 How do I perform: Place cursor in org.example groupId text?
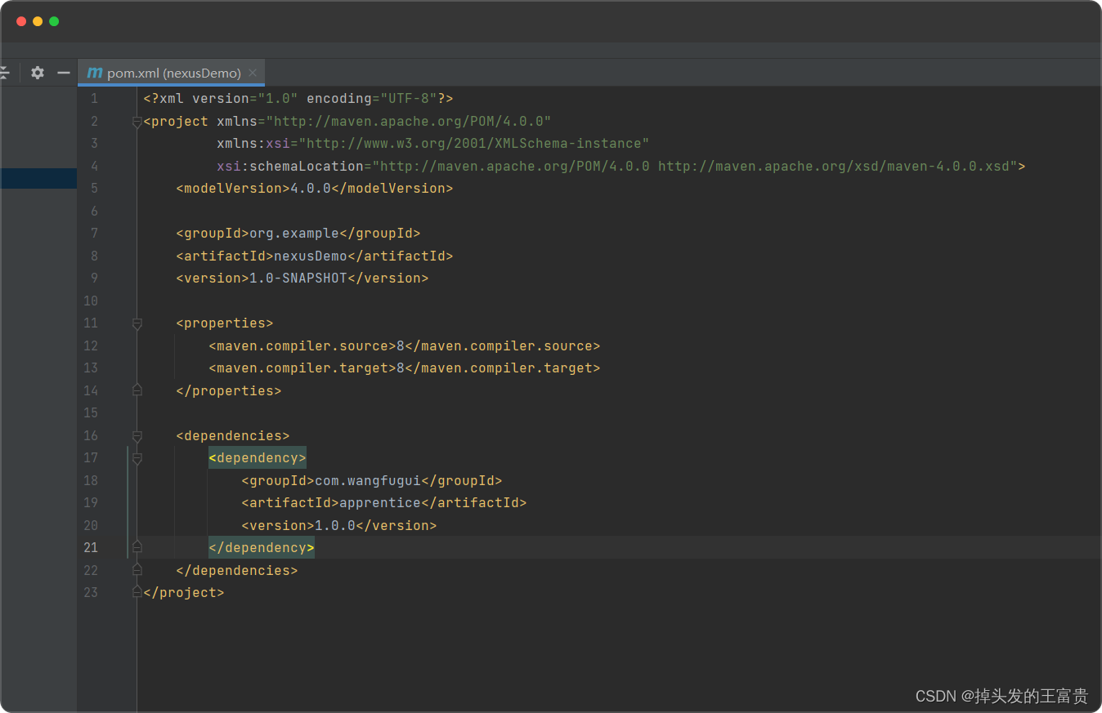(x=293, y=234)
